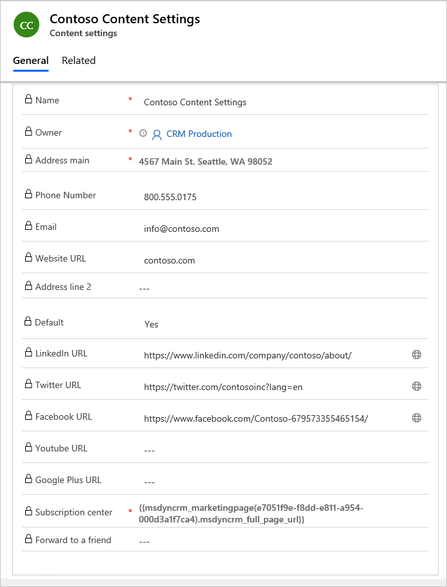Click the lock icon next to Phone Number
This screenshot has height=587, width=447.
point(28,194)
